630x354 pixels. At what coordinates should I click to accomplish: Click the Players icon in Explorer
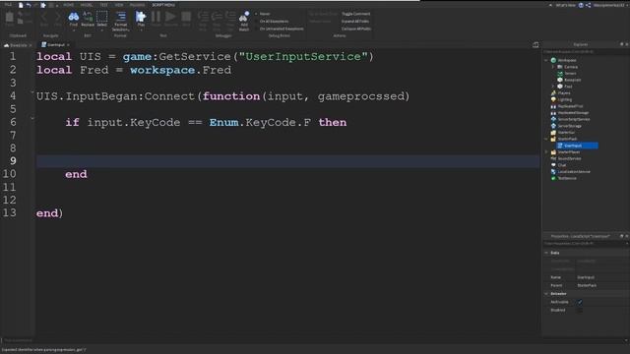[x=553, y=92]
